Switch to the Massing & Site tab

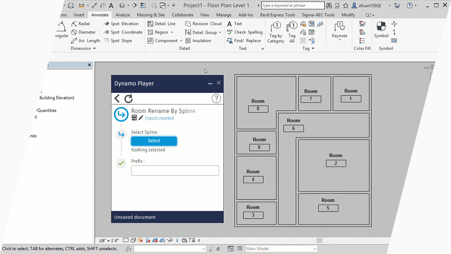click(151, 15)
